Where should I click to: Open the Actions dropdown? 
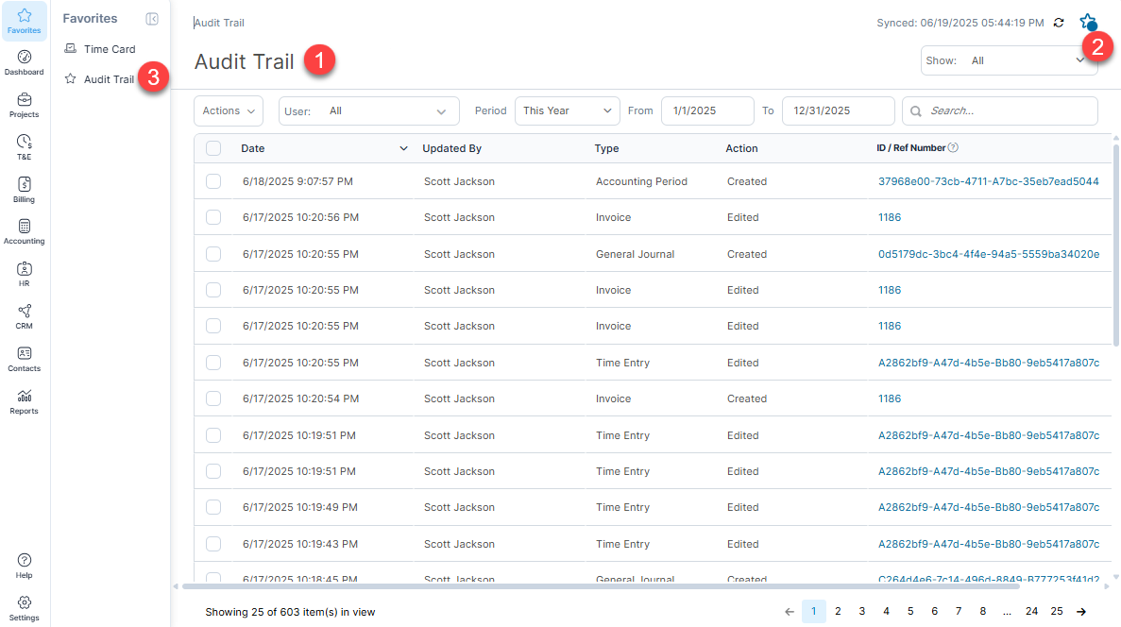[x=228, y=110]
